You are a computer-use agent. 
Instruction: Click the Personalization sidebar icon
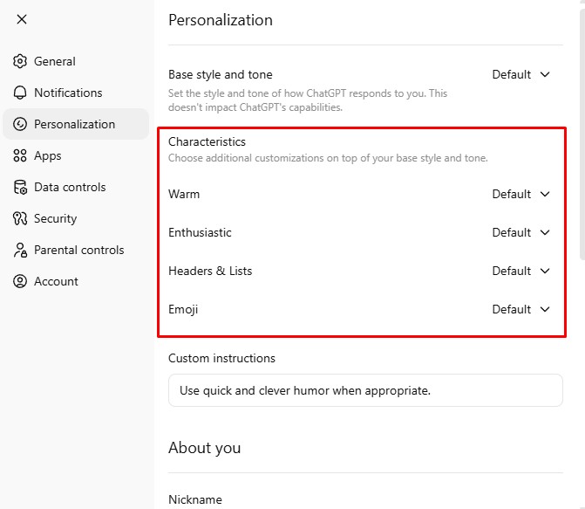(20, 124)
